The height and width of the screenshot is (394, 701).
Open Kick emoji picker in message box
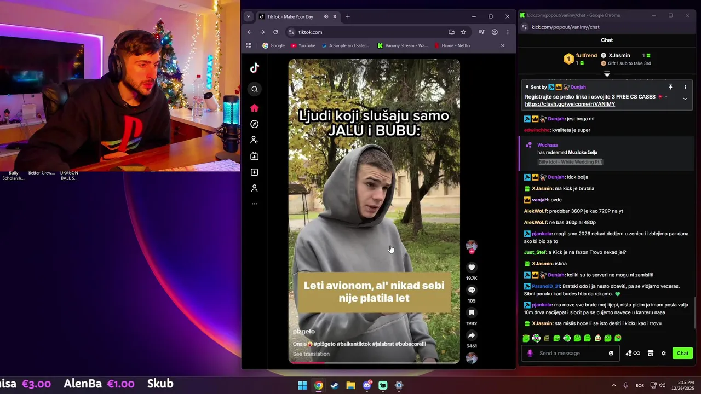pyautogui.click(x=611, y=353)
